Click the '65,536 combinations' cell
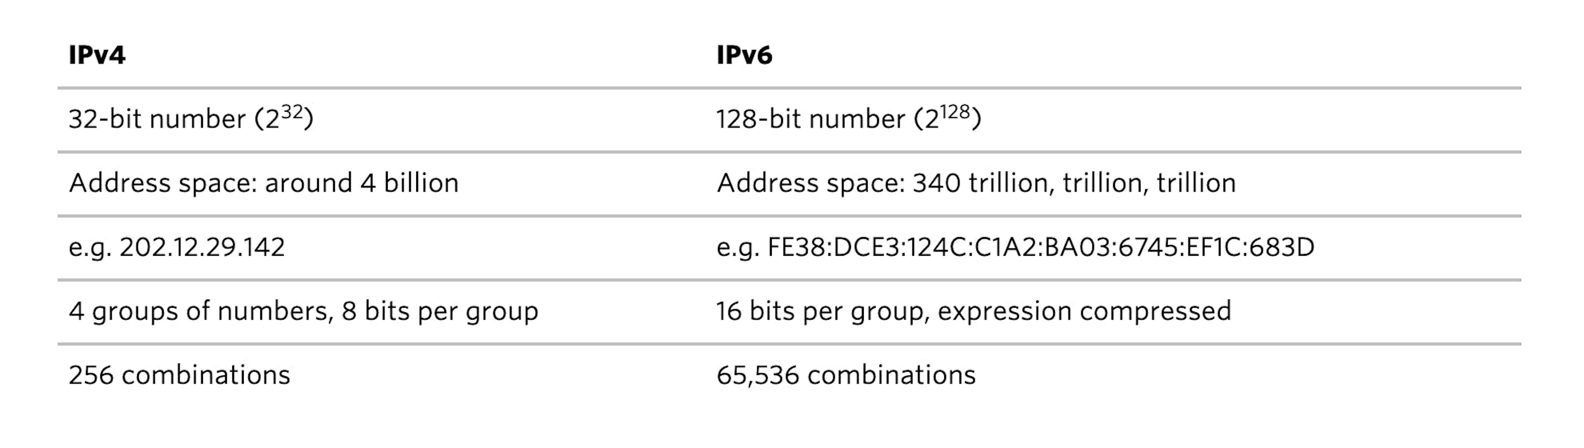The image size is (1584, 448). click(x=846, y=375)
